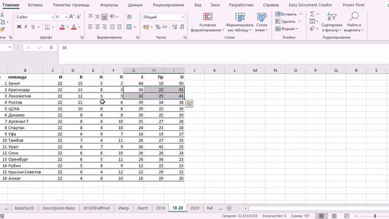Open the Power Pivot tab
The height and width of the screenshot is (219, 389).
tap(354, 5)
